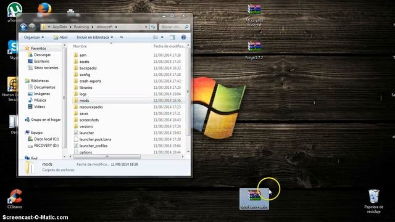Viewport: 395px width, 222px height.
Task: Select the launcher.pack.lzma file name
Action: tap(95, 139)
